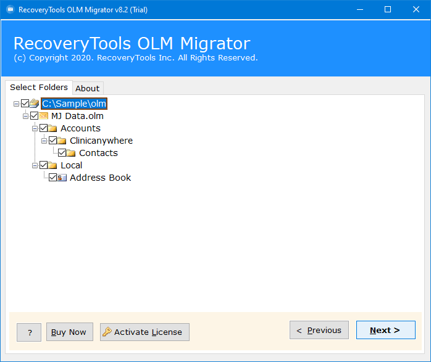Switch to the About tab

point(88,88)
